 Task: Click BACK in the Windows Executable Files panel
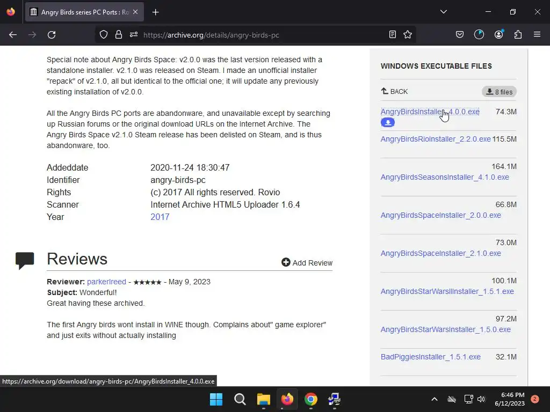pyautogui.click(x=394, y=91)
